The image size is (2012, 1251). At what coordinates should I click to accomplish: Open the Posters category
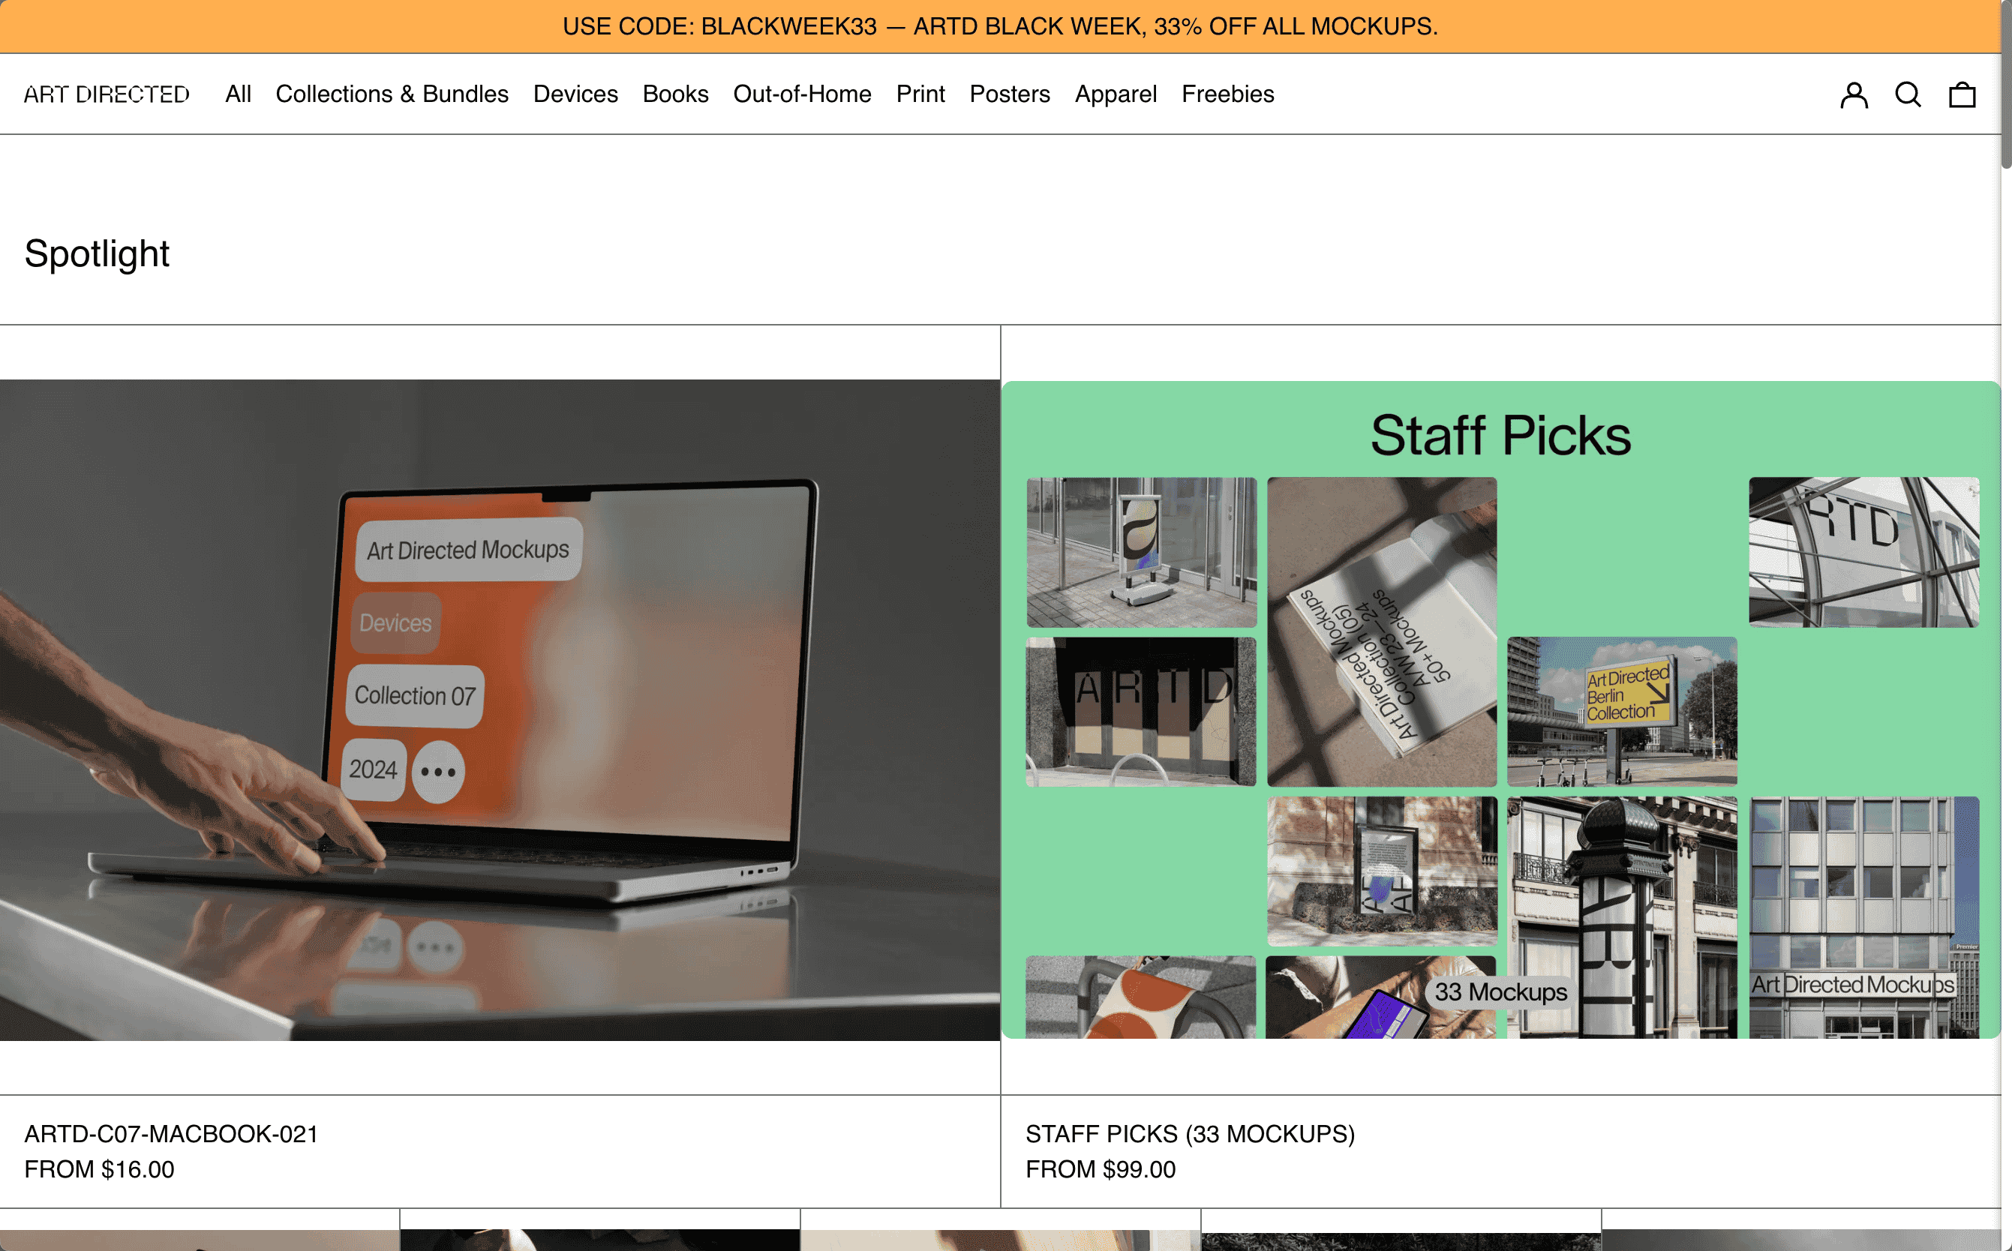click(1010, 94)
